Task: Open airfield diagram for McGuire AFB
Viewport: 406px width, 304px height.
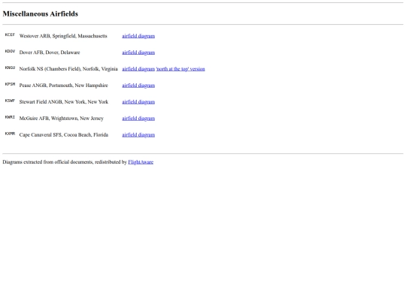Action: (x=138, y=119)
